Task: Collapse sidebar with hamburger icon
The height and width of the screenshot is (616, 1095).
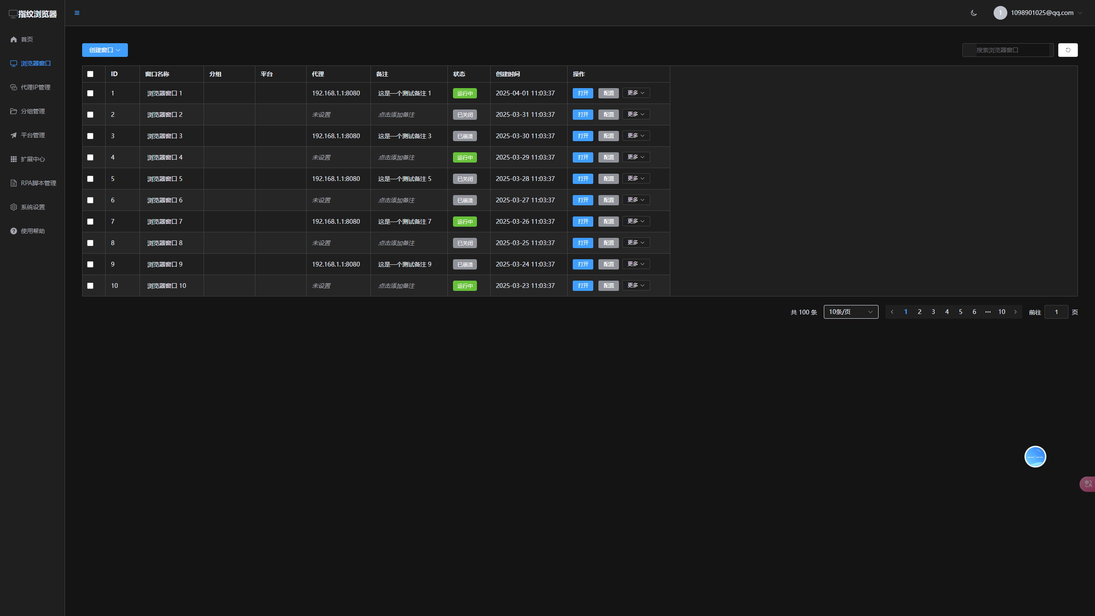Action: 77,13
